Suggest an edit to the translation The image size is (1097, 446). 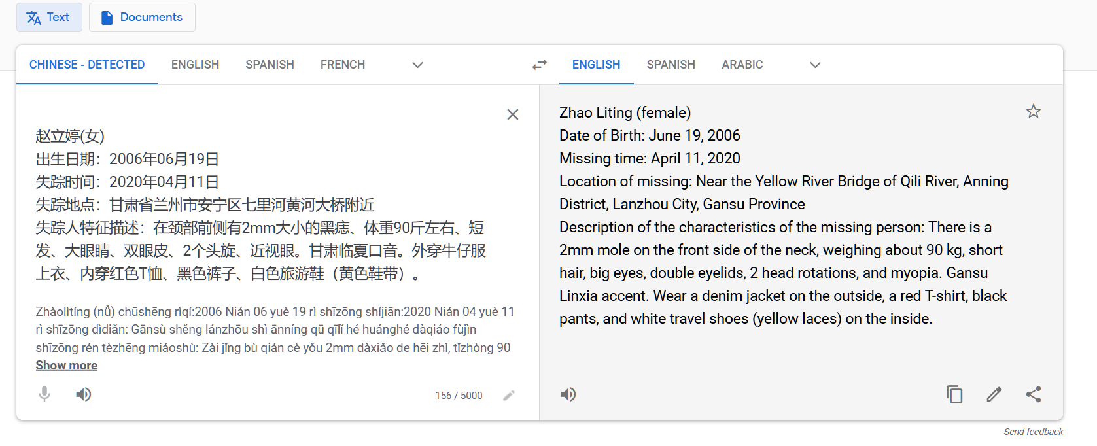(994, 394)
